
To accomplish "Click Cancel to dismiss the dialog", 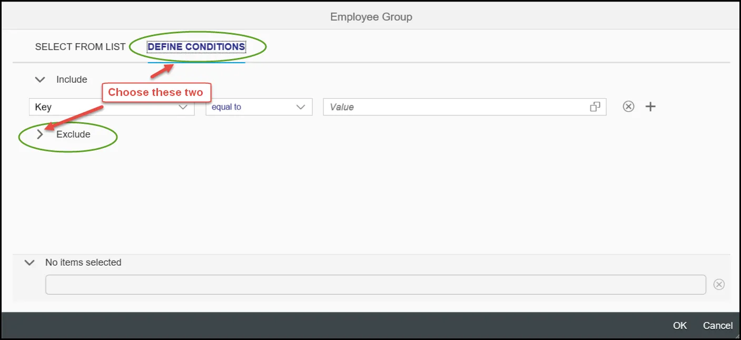I will pos(717,326).
